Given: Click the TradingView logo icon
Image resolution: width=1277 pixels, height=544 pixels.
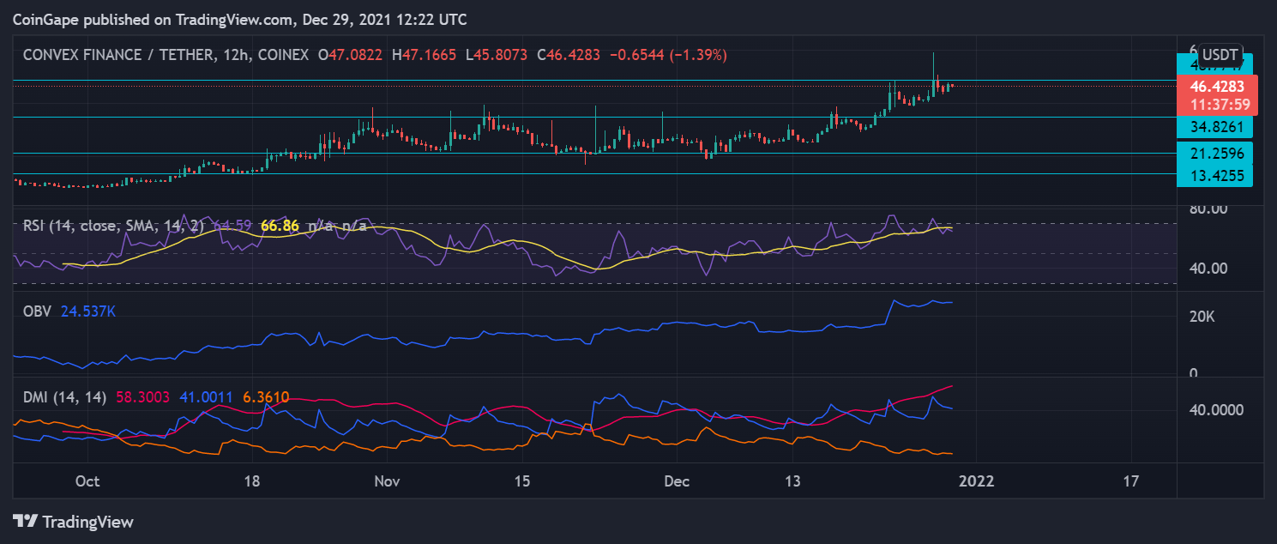Looking at the screenshot, I should coord(25,521).
